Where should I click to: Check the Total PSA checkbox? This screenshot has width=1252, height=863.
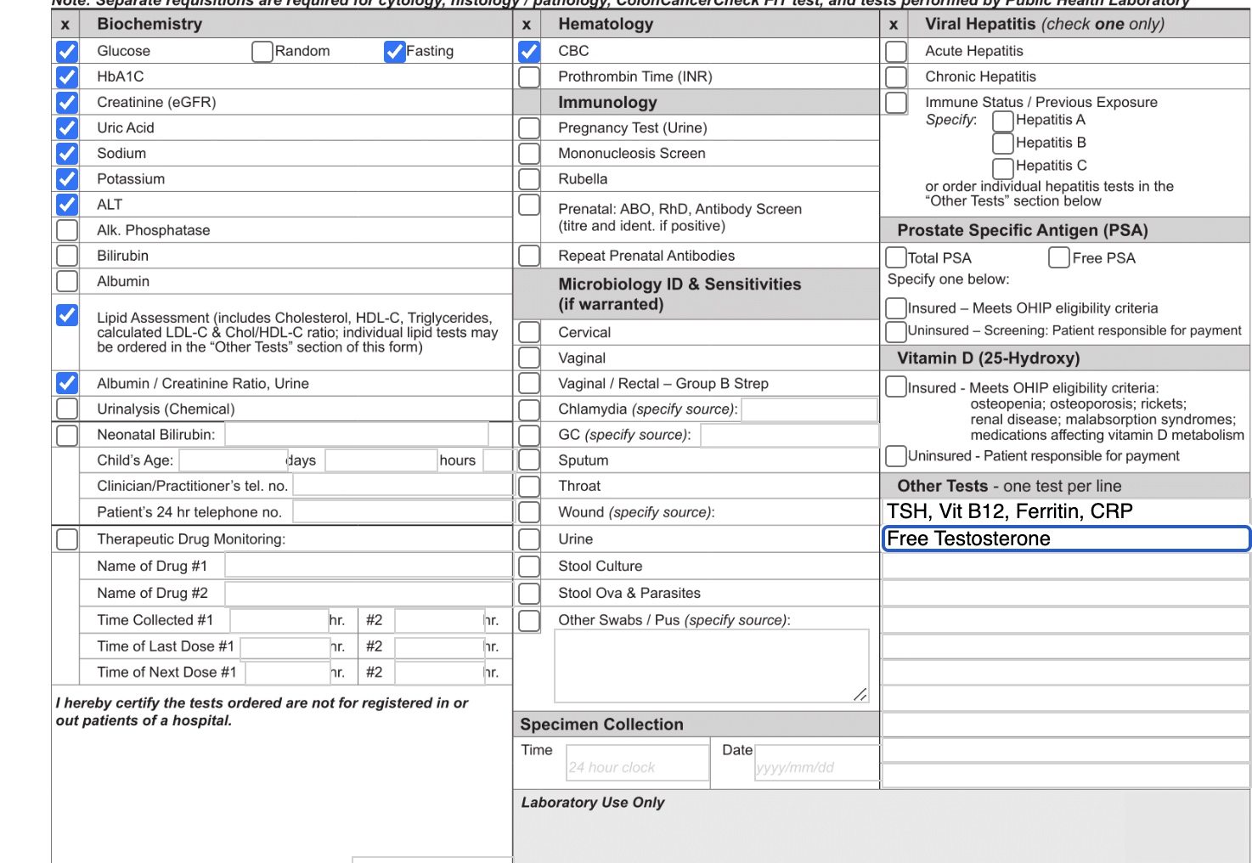pyautogui.click(x=896, y=257)
